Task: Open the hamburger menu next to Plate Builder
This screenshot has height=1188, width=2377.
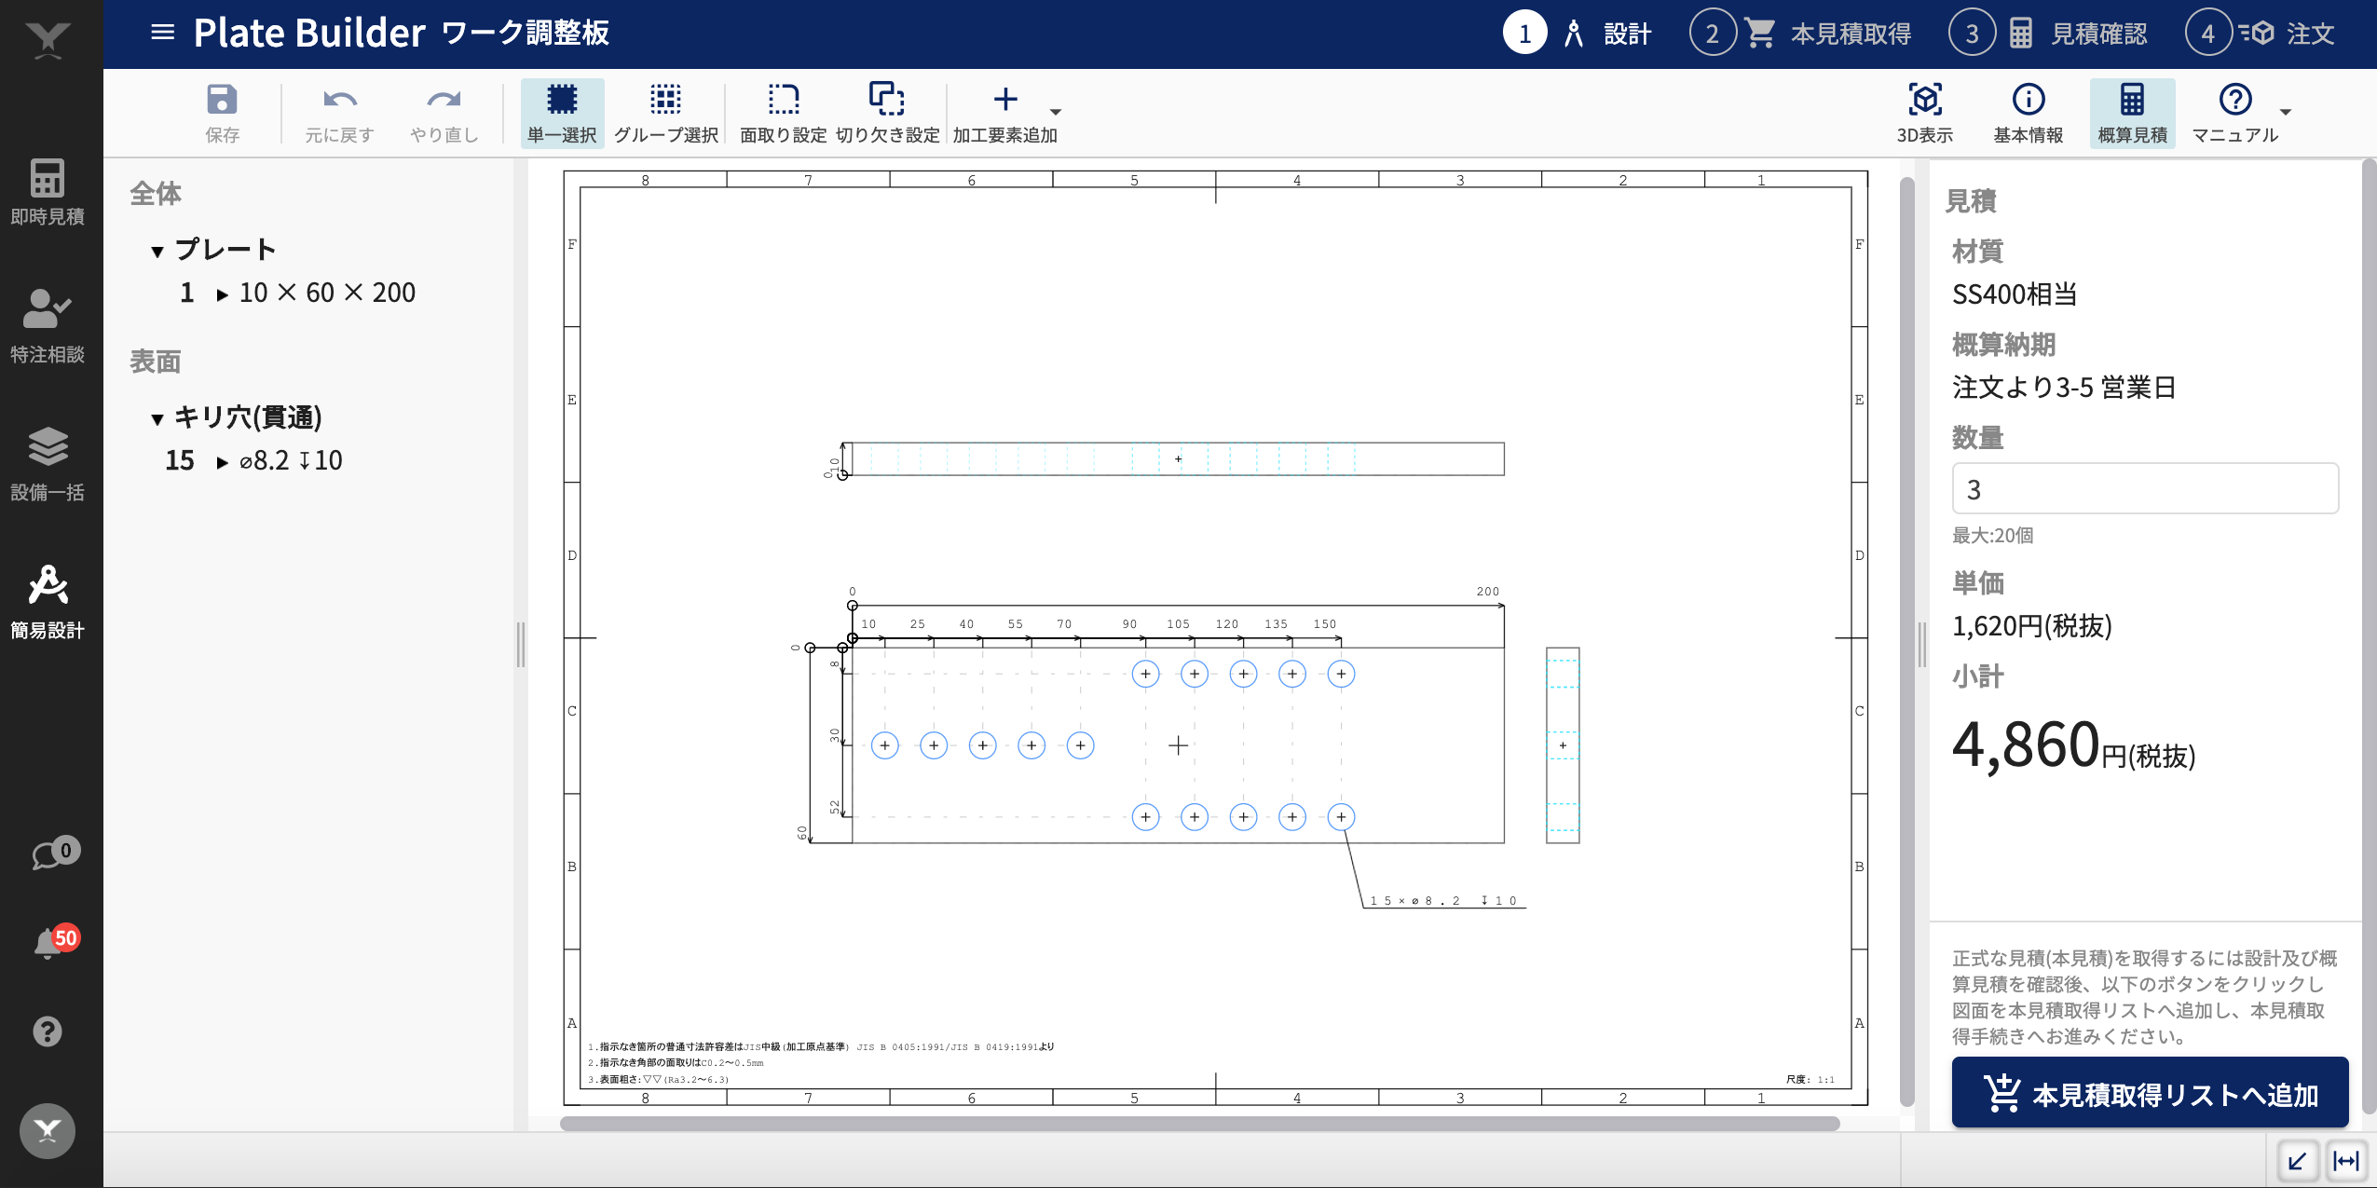Action: click(x=163, y=34)
